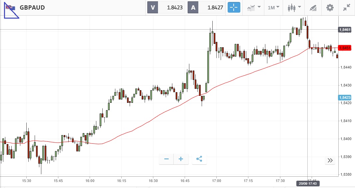Zoom in with the plus button
The image size is (355, 188).
click(181, 159)
